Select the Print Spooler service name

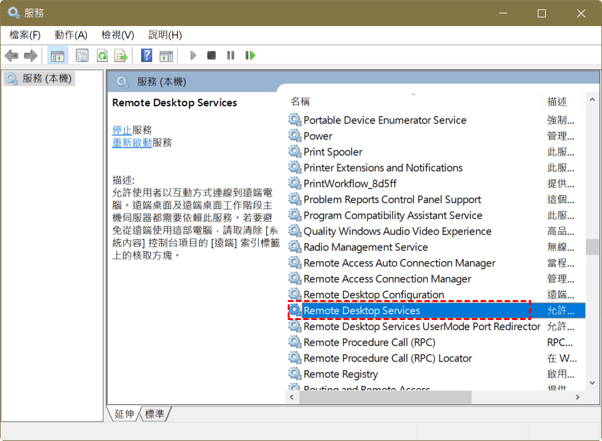[x=333, y=152]
